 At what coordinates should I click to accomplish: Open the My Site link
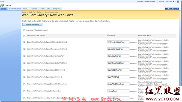point(161,2)
